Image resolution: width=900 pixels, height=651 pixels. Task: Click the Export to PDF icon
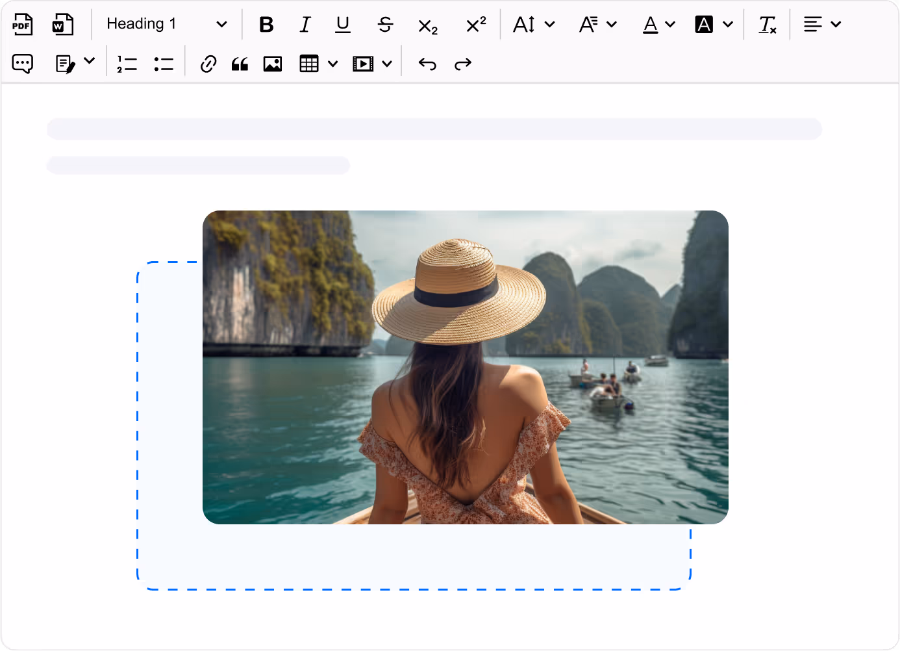pos(23,25)
